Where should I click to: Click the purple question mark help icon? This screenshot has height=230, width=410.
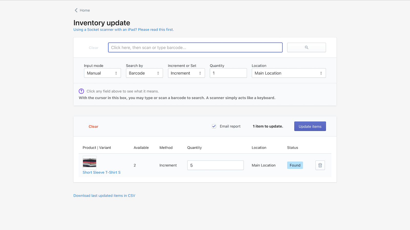point(81,91)
